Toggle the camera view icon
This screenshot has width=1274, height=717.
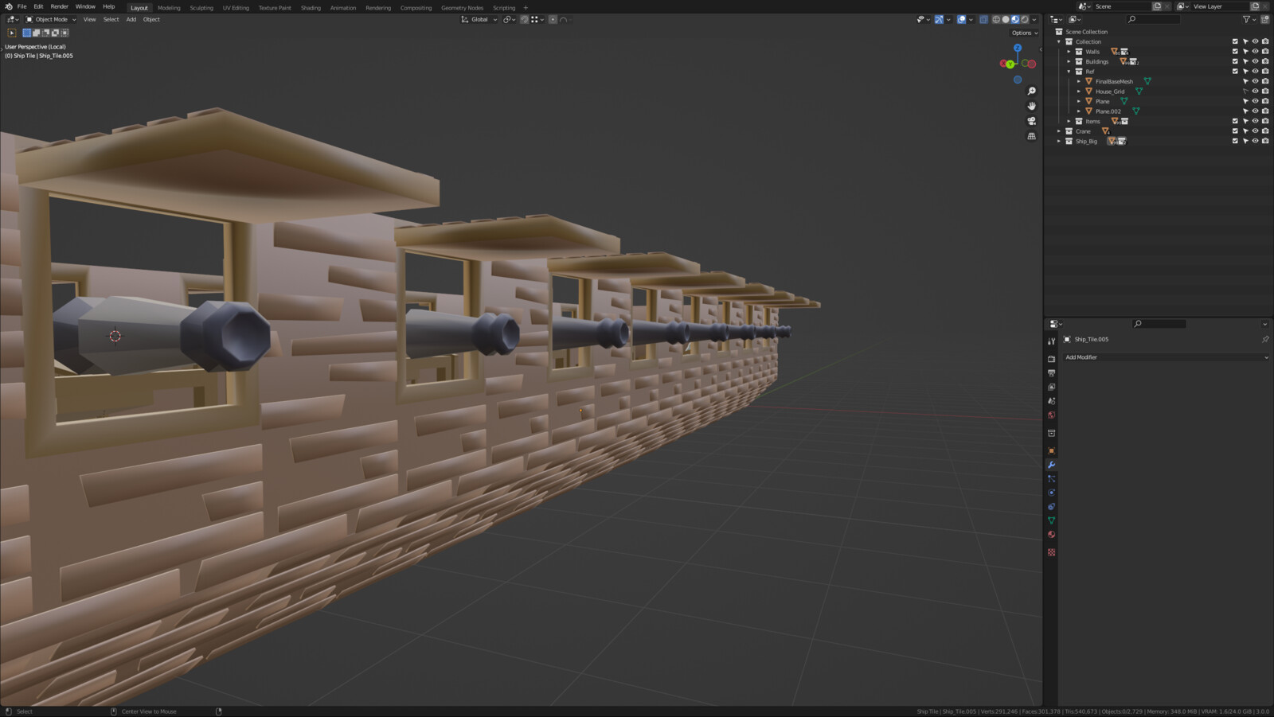(x=1031, y=121)
